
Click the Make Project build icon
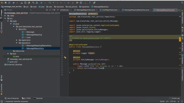49,3
